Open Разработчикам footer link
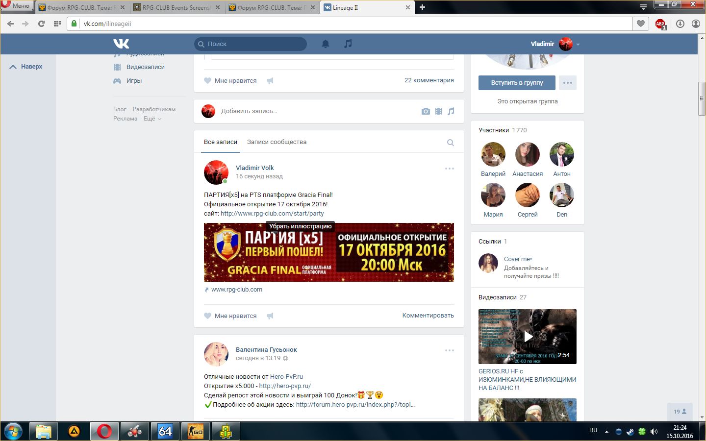This screenshot has width=706, height=441. click(154, 109)
